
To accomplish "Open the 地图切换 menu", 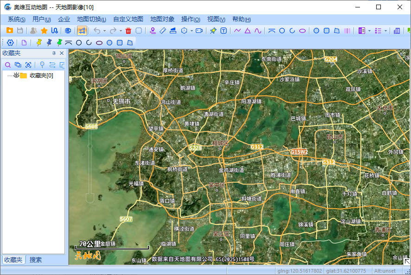I will click(x=91, y=19).
